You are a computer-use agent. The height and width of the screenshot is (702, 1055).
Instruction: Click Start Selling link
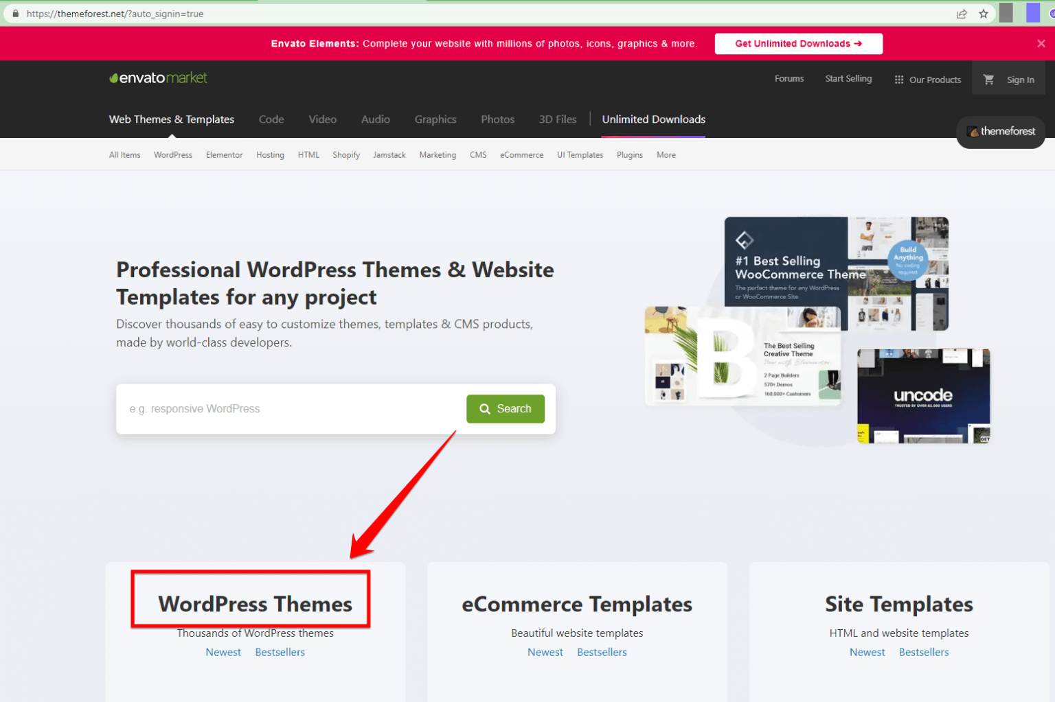pos(848,79)
